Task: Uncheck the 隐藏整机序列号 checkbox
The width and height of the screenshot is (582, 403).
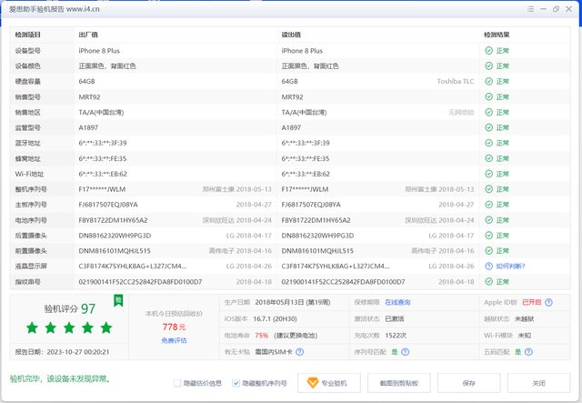Action: 236,383
